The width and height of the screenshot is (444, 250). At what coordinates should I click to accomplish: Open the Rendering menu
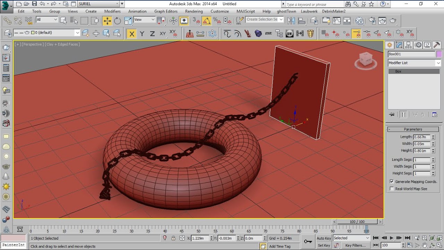(x=194, y=11)
